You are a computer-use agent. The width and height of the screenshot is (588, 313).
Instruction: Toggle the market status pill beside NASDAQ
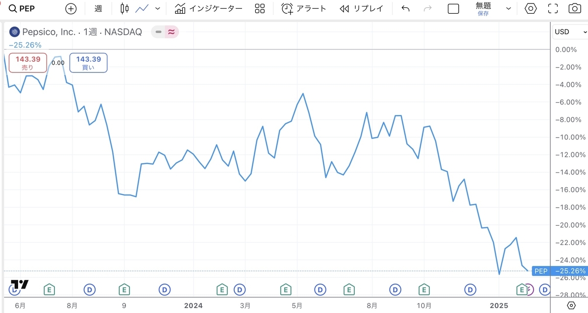(x=165, y=32)
